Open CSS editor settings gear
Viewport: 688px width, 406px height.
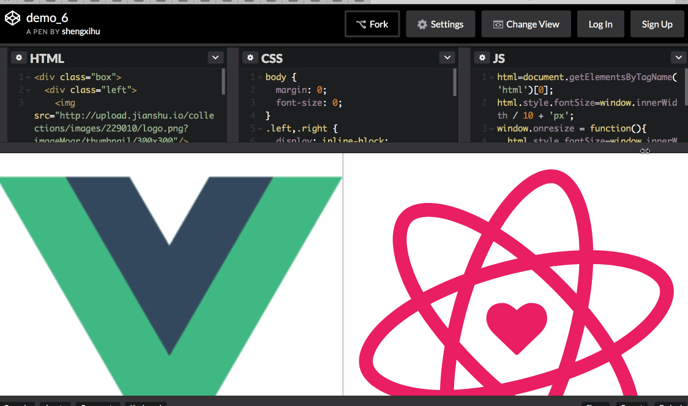click(x=250, y=57)
